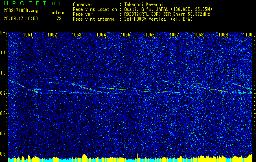This screenshot has width=256, height=162.
Task: Click observer name Takanori Kawachi
Action: pyautogui.click(x=143, y=4)
